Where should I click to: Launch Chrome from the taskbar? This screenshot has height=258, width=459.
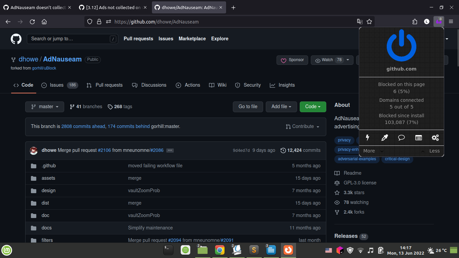(219, 250)
